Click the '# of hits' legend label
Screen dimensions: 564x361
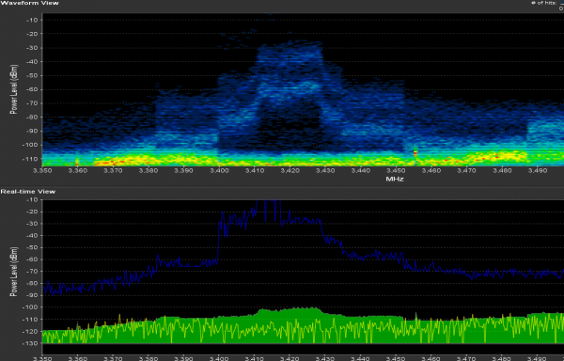coord(544,3)
